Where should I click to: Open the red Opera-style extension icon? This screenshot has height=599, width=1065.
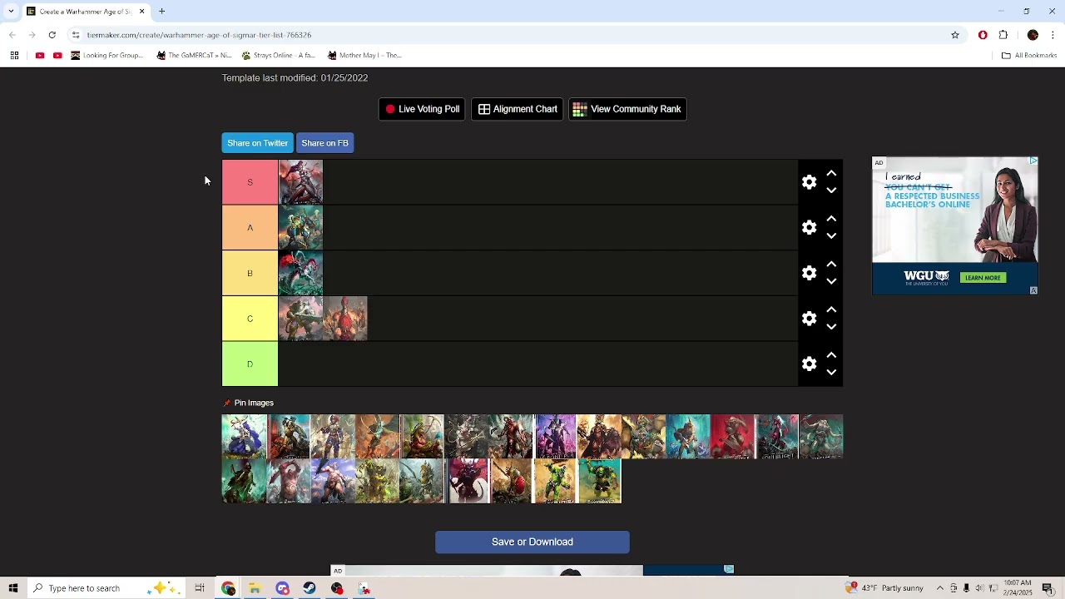(x=983, y=35)
